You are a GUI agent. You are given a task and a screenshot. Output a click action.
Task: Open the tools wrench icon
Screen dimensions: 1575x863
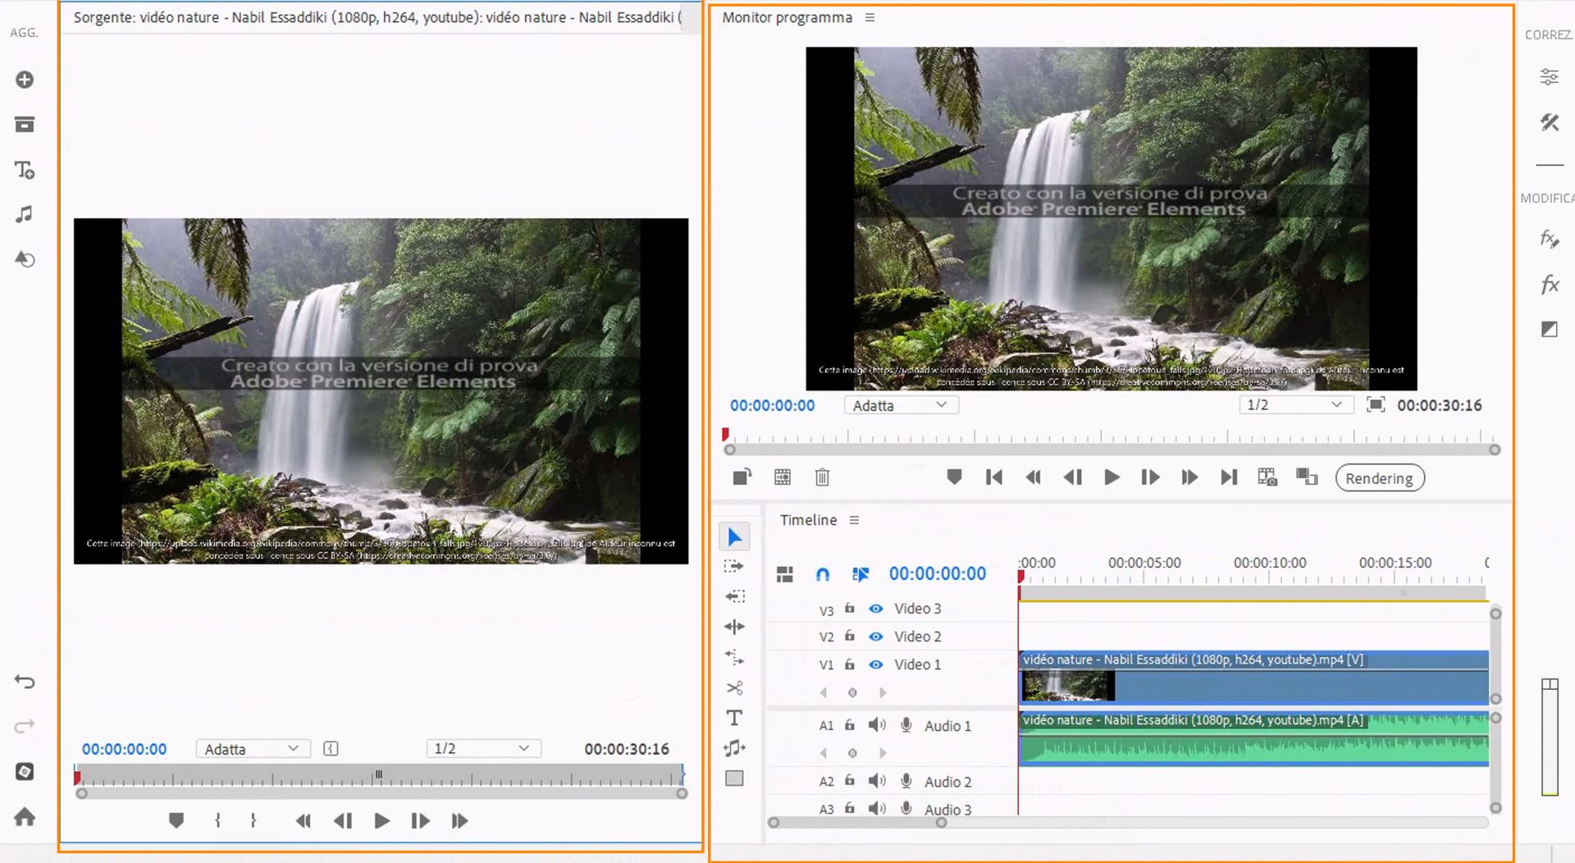point(1549,122)
